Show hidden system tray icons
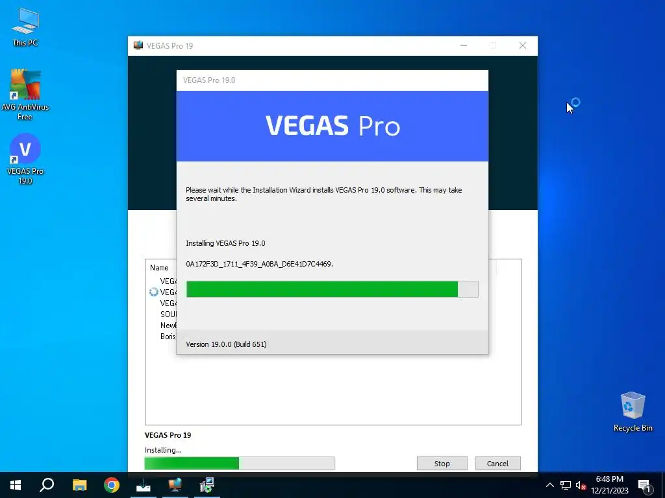 (x=549, y=485)
